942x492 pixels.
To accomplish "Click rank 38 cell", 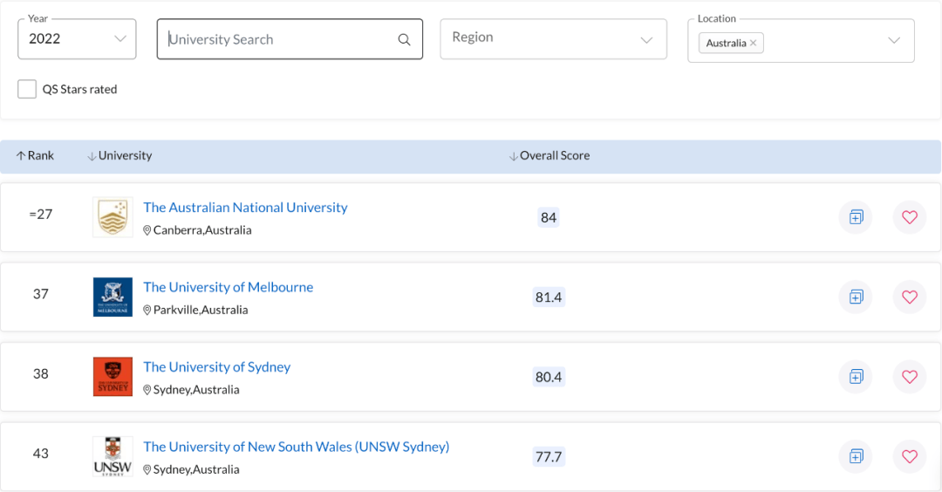I will click(x=41, y=374).
